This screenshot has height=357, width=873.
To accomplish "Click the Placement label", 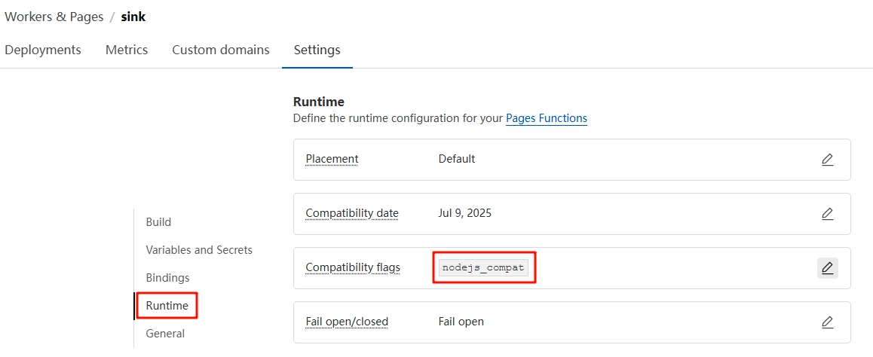I will [x=332, y=159].
